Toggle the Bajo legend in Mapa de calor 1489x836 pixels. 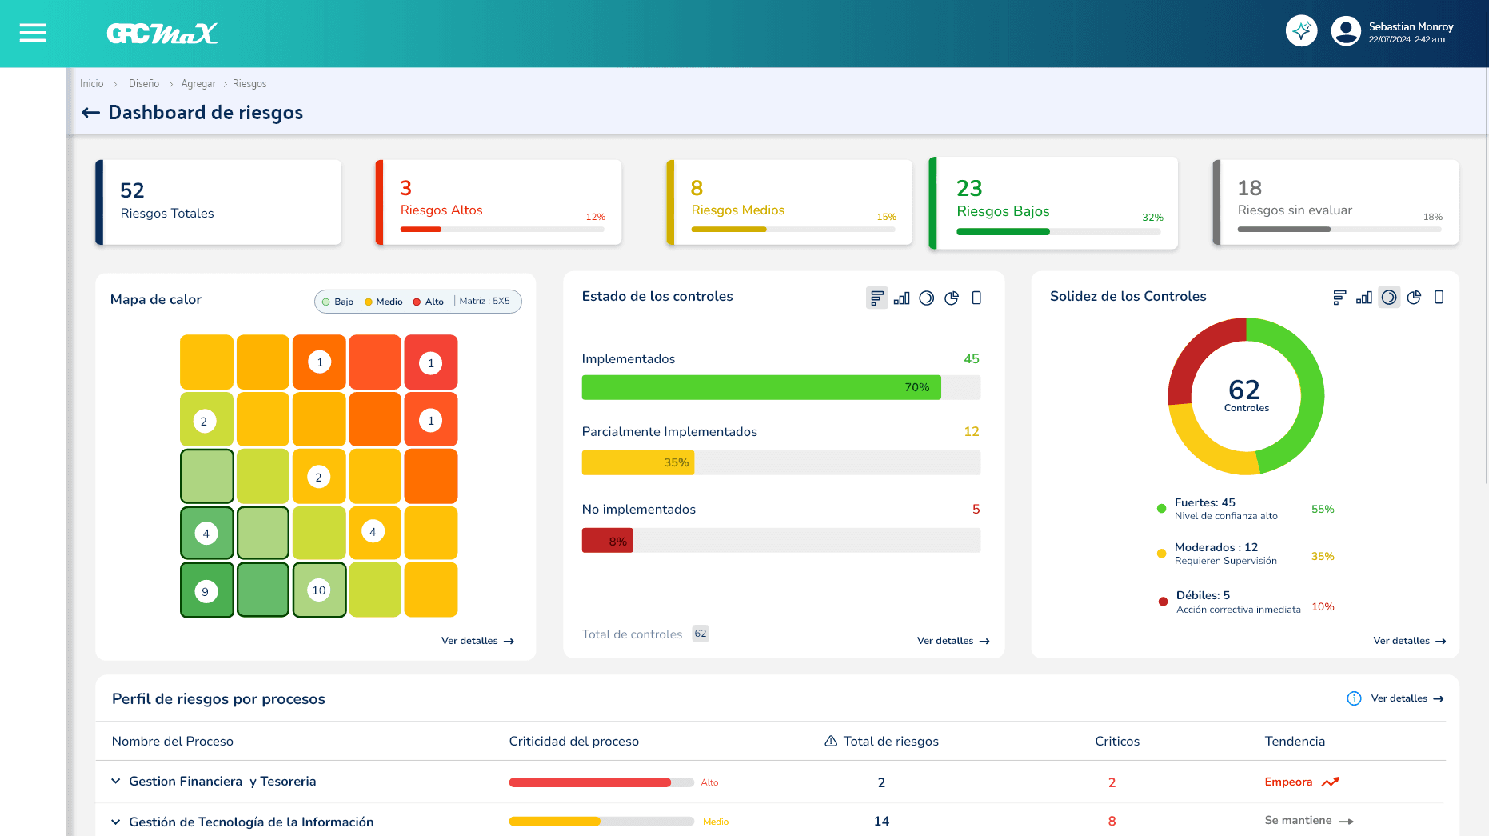[336, 302]
